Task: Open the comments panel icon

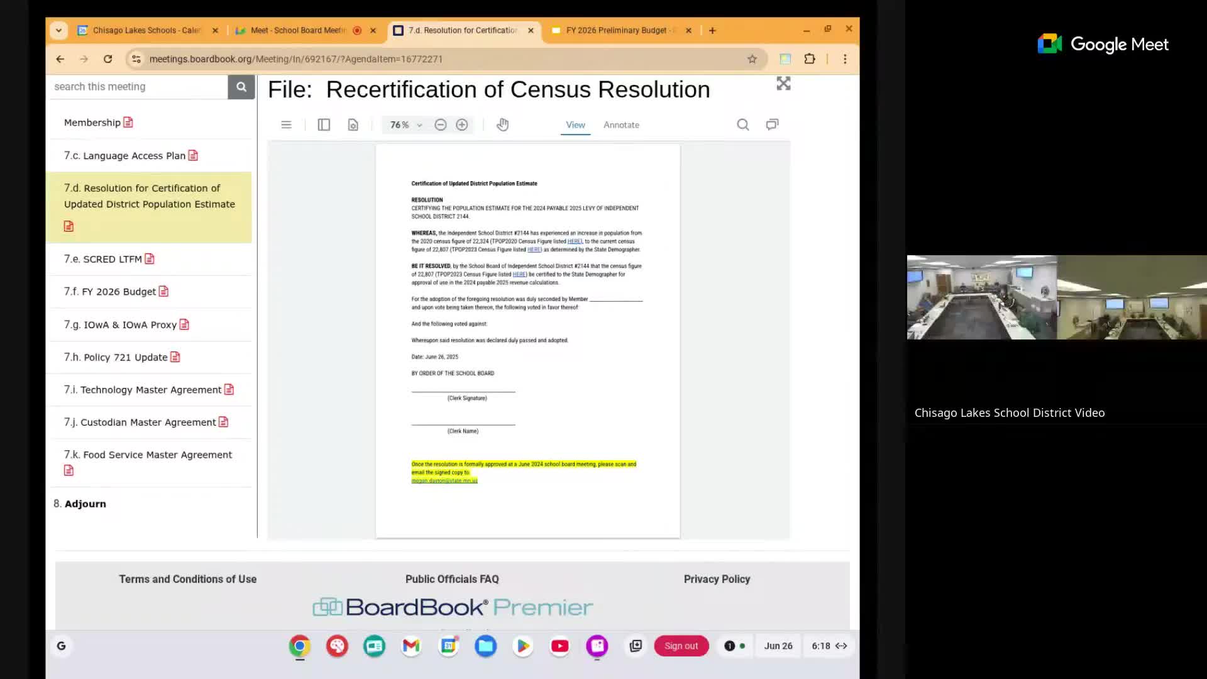Action: [x=772, y=124]
